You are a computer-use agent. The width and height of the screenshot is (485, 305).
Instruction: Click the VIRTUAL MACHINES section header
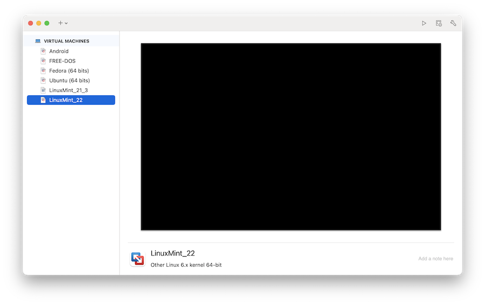click(x=67, y=41)
